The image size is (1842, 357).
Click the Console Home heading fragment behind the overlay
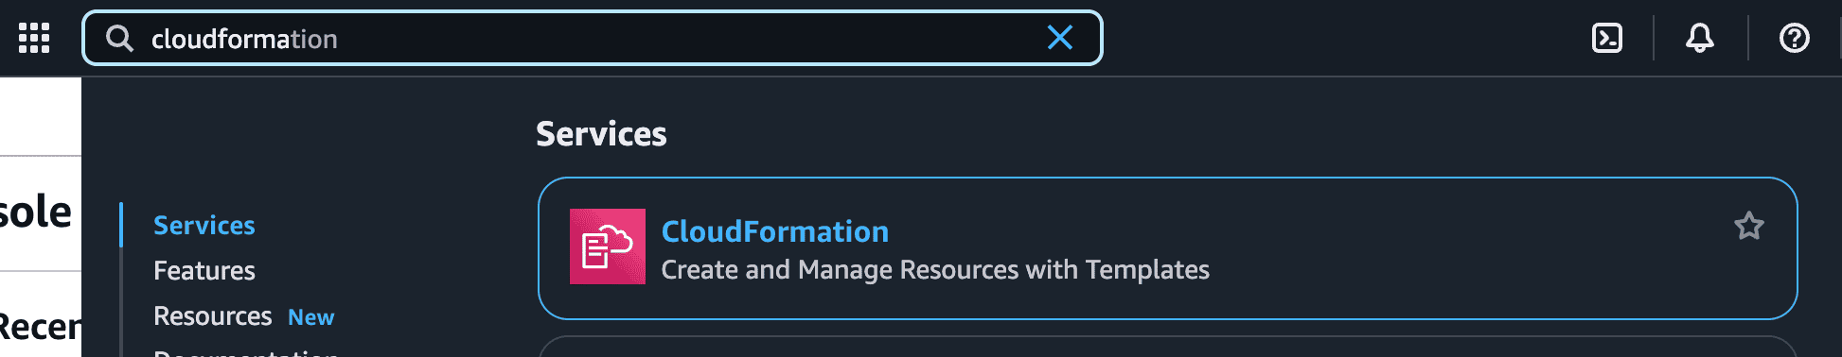tap(36, 212)
